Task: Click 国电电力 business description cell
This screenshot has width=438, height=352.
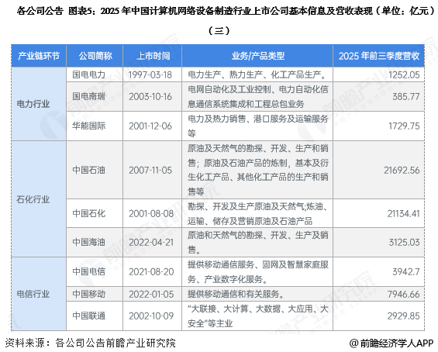Action: pos(257,74)
